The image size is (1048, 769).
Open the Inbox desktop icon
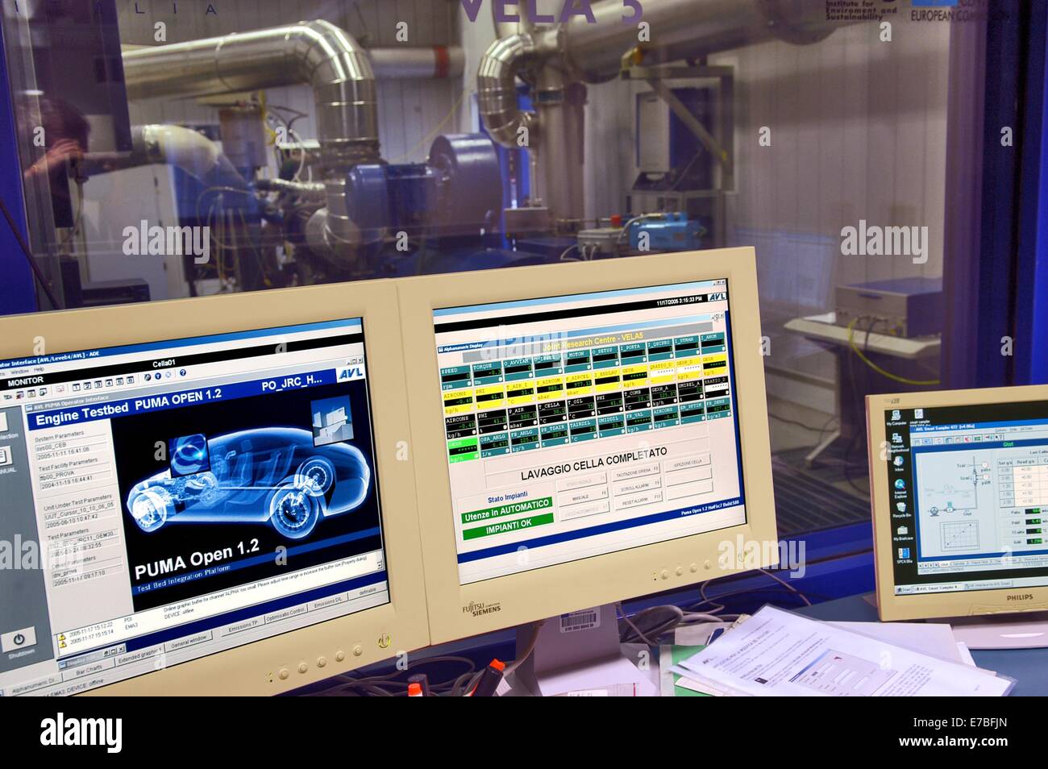[x=899, y=464]
